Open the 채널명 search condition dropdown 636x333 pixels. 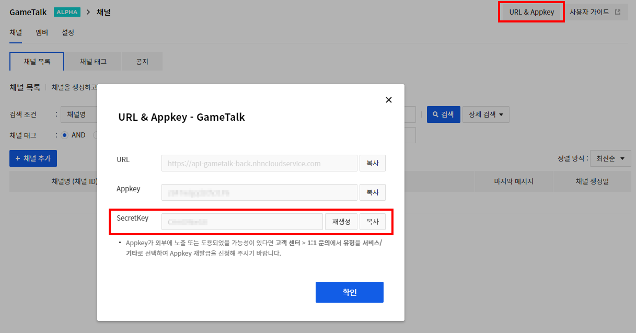coord(79,114)
